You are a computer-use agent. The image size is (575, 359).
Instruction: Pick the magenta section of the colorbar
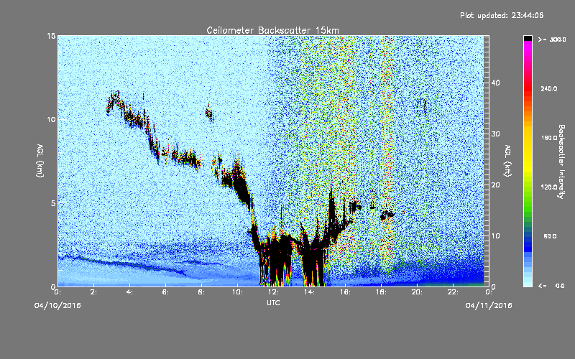[528, 50]
